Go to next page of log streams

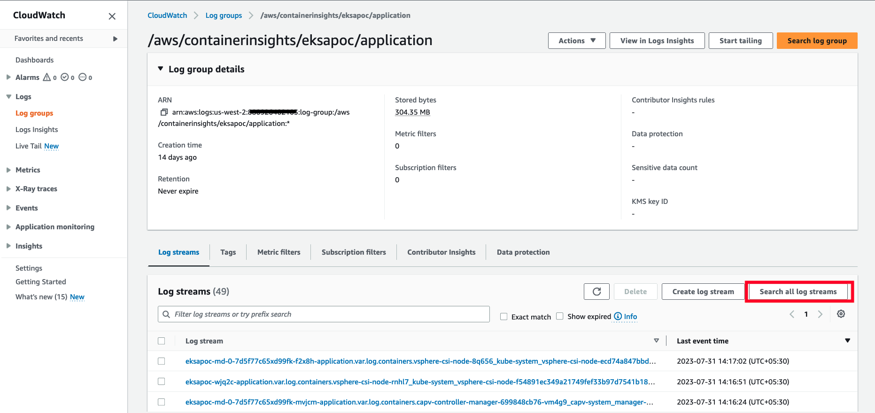point(820,314)
